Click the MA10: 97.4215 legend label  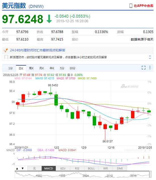(45, 78)
